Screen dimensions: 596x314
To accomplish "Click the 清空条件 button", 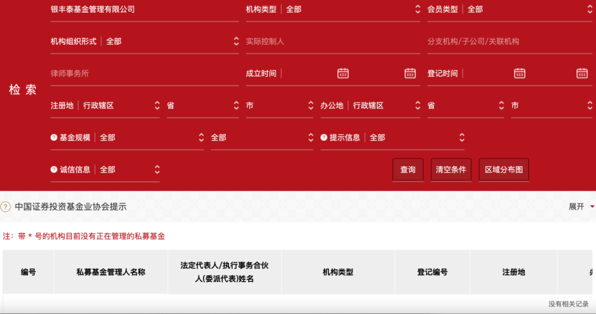I will tap(451, 170).
